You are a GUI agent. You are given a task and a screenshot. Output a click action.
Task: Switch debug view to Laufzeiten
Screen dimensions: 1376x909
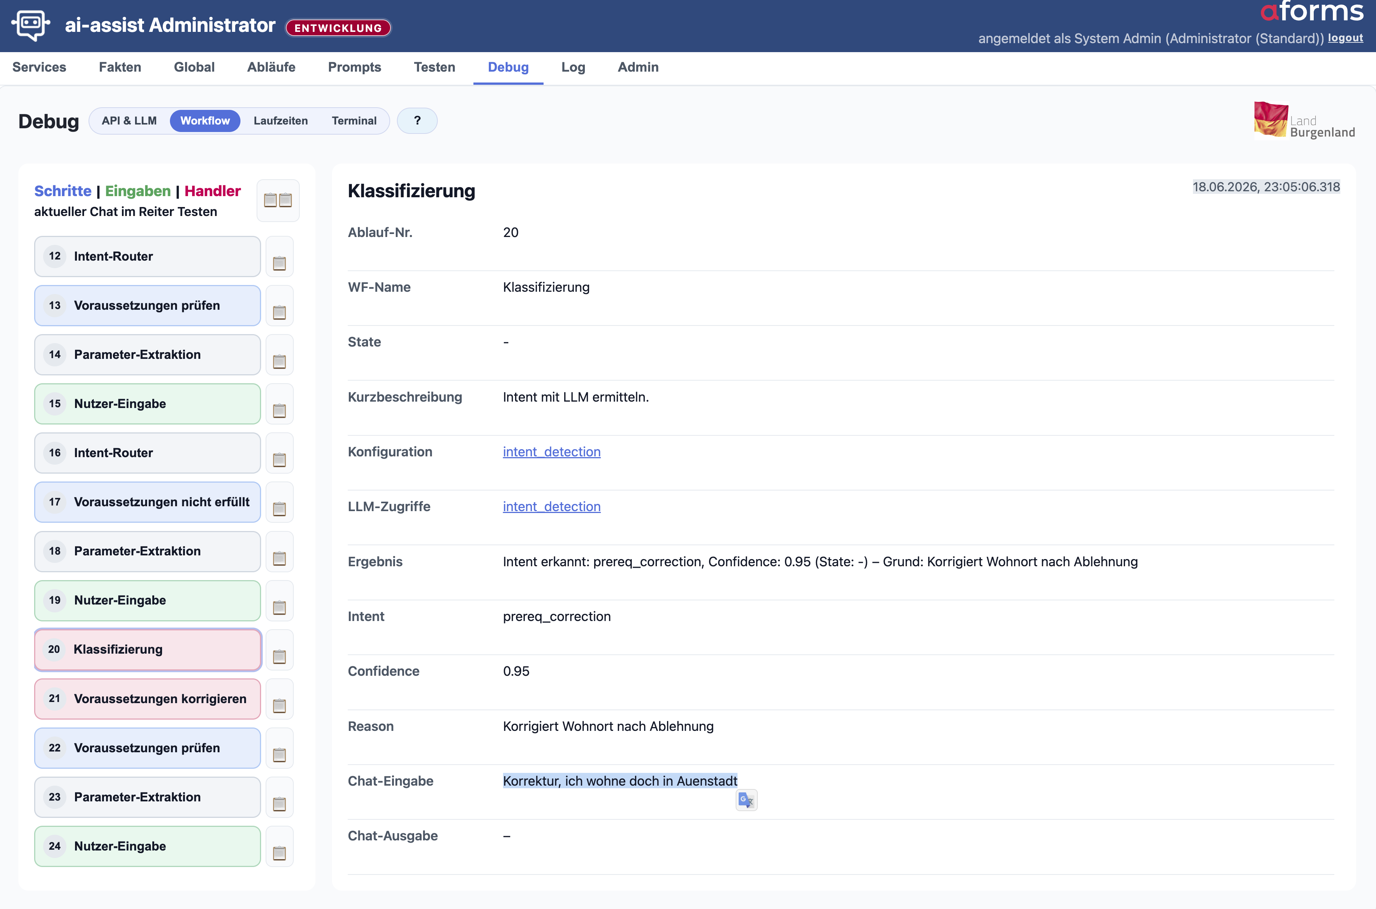pos(281,121)
